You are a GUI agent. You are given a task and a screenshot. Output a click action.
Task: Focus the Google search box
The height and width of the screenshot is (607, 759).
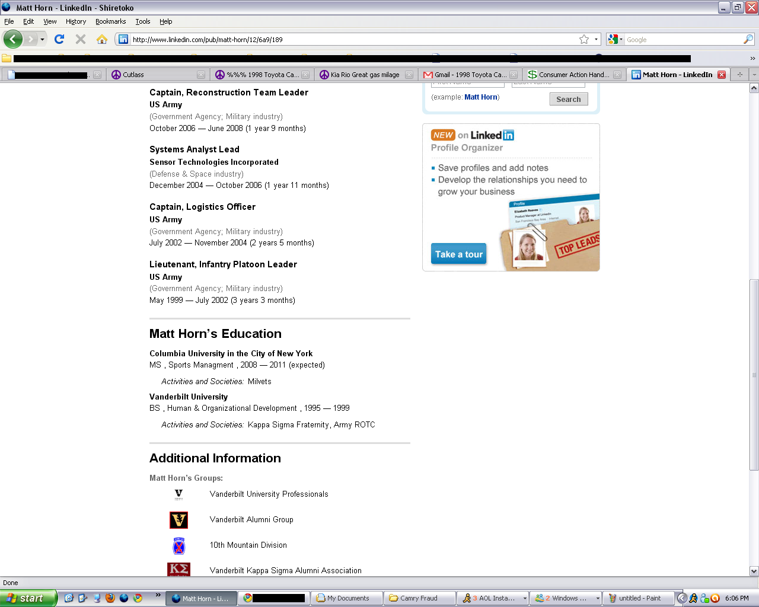click(x=684, y=39)
